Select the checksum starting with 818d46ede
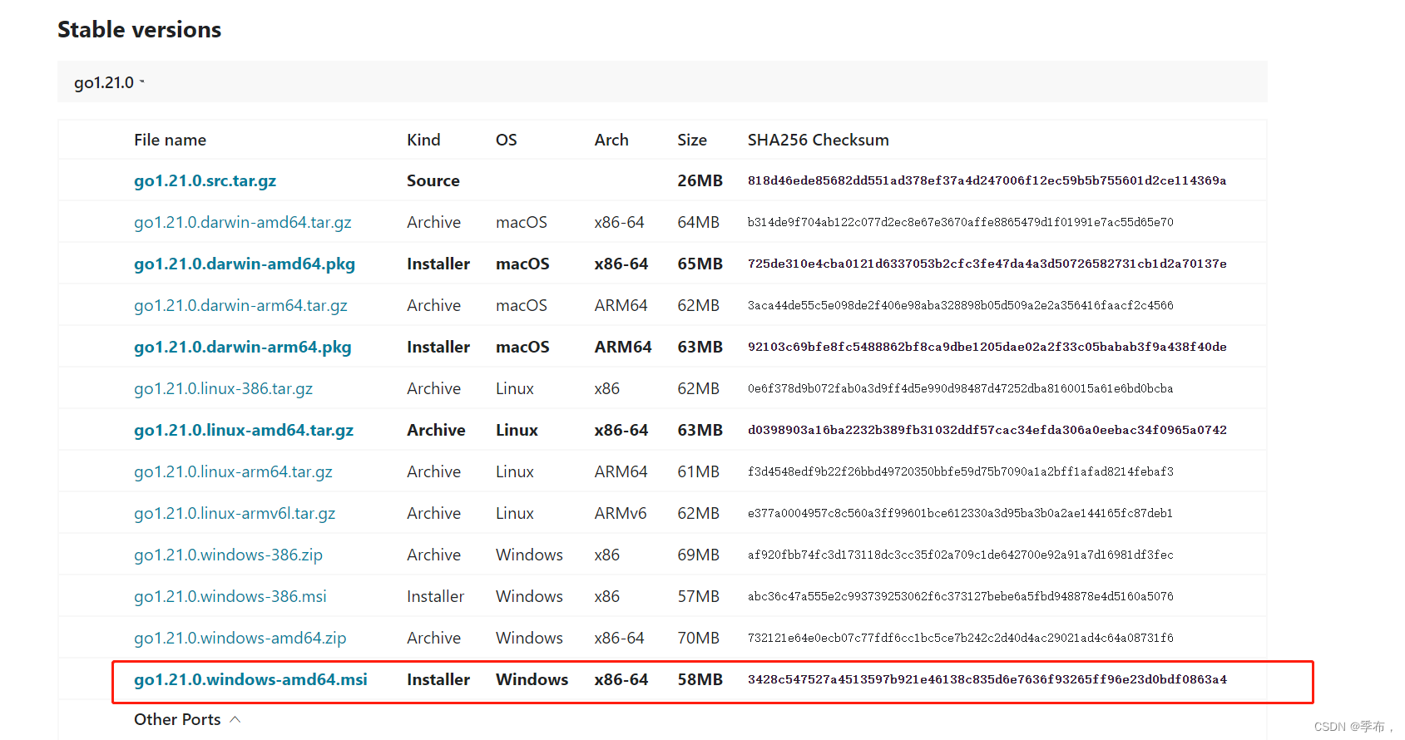 pos(987,180)
